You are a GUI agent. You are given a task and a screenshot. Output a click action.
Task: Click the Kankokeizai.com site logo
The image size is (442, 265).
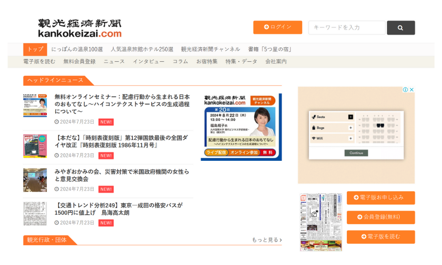[80, 28]
